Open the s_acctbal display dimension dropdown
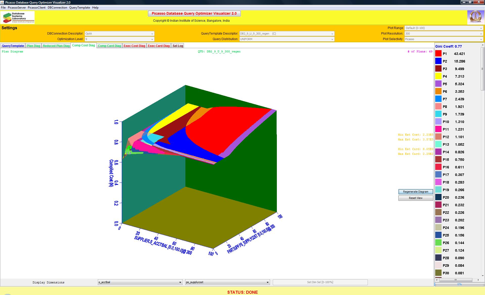Screen dimensions: 485x295 (x=140, y=282)
